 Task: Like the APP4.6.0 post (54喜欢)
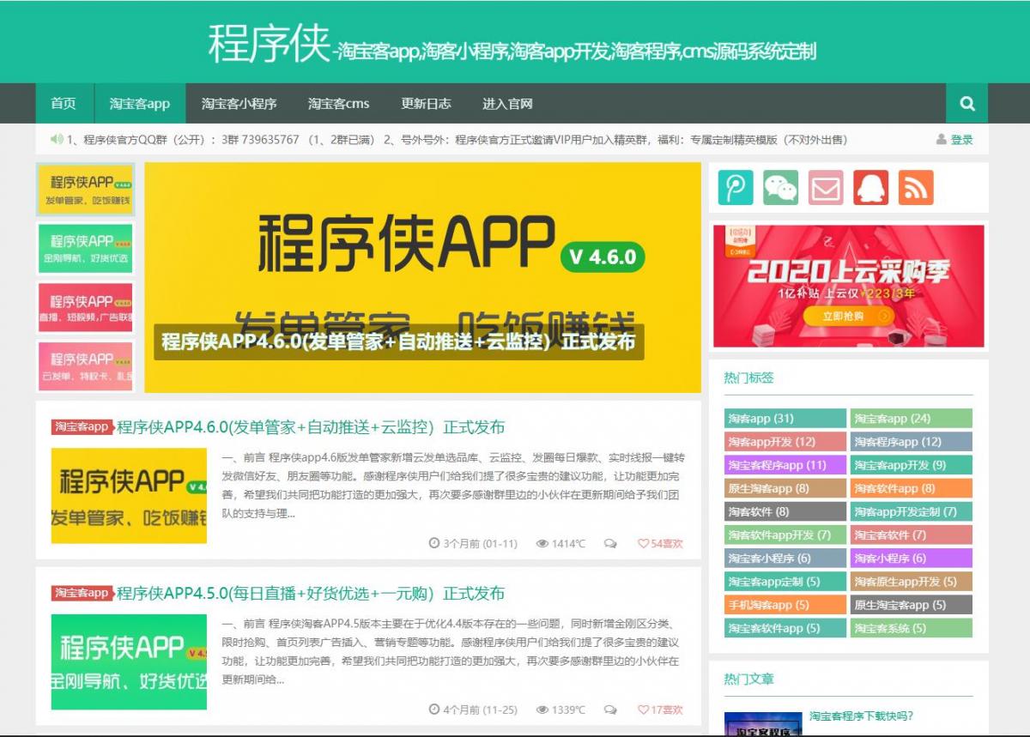[x=660, y=543]
